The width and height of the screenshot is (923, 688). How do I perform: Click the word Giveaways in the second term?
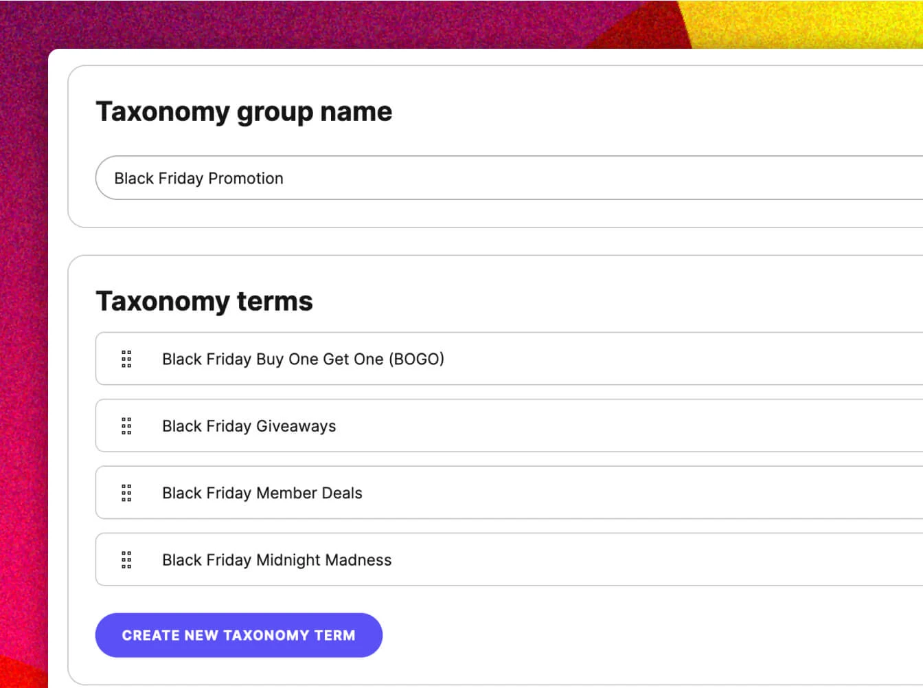296,426
